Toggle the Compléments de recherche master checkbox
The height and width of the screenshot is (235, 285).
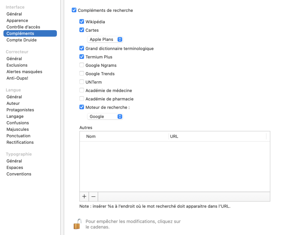click(74, 10)
